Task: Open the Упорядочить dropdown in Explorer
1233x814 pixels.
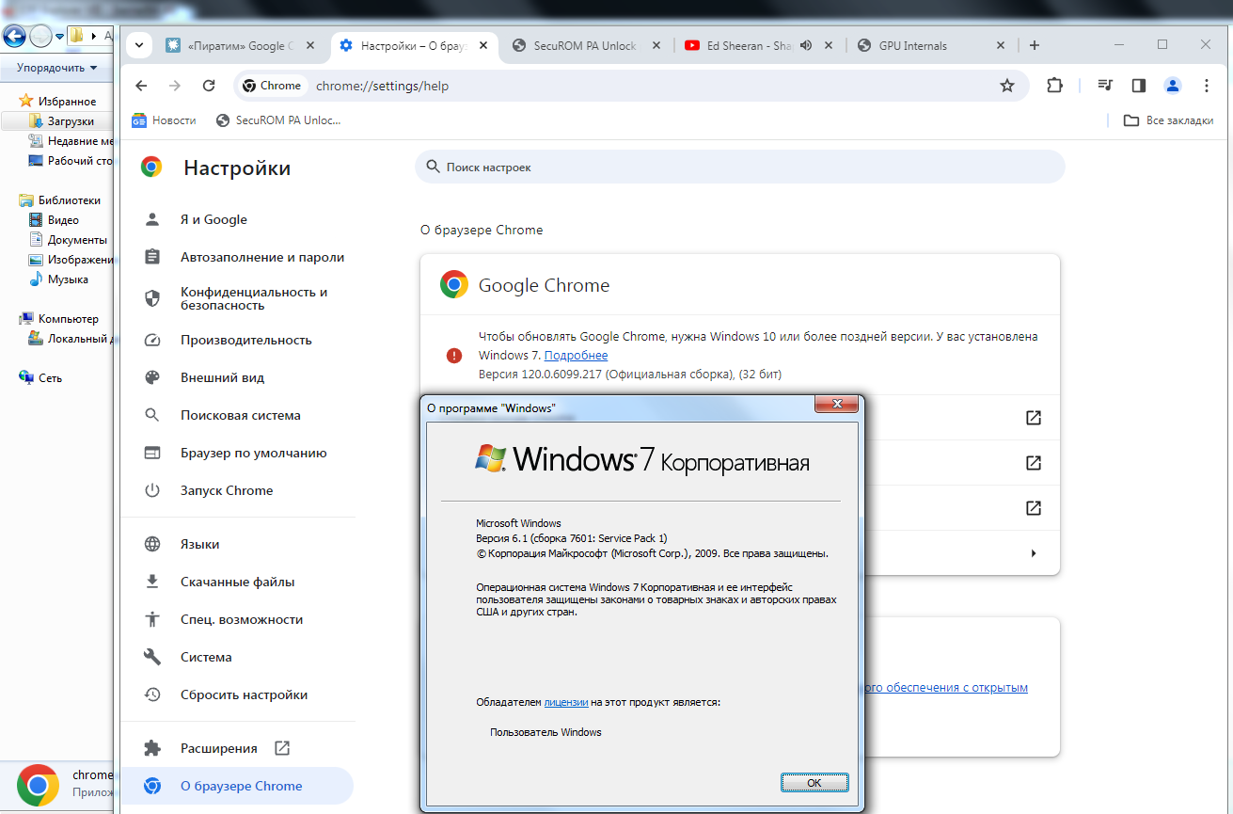Action: point(56,68)
